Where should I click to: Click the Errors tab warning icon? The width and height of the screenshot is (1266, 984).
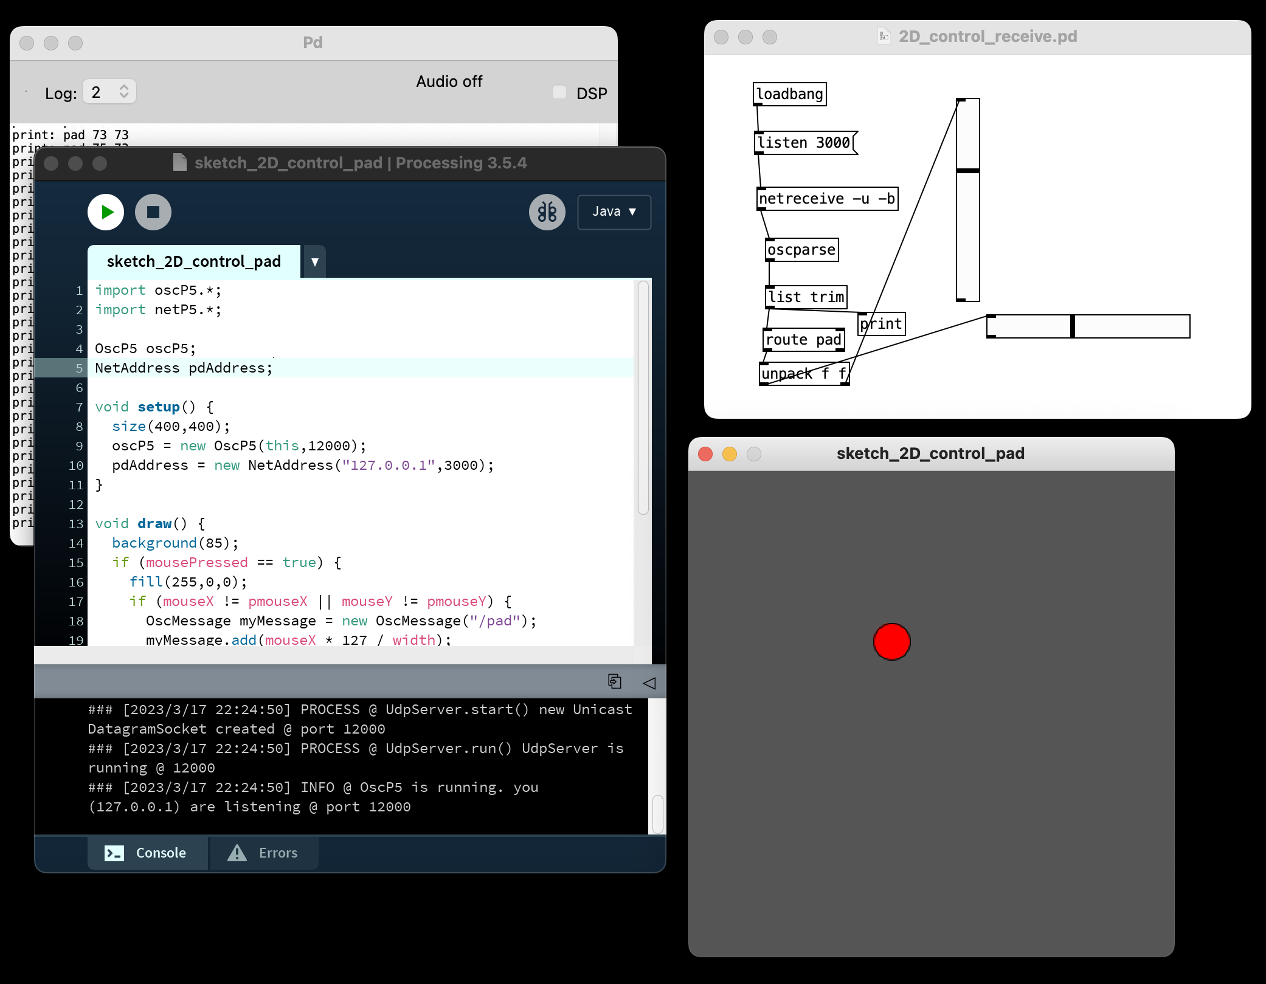coord(237,853)
